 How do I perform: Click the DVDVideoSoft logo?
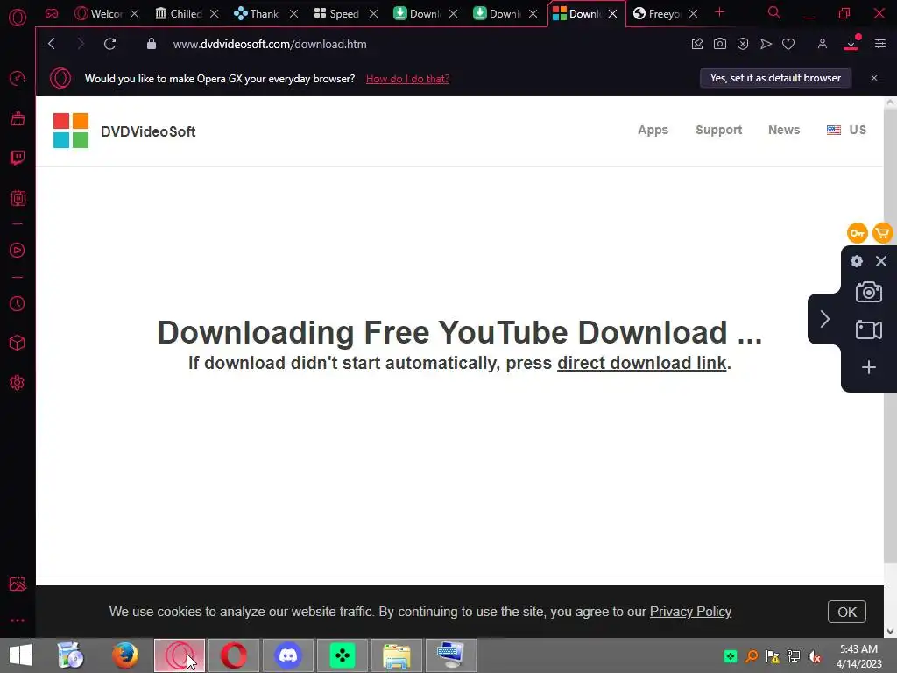124,131
